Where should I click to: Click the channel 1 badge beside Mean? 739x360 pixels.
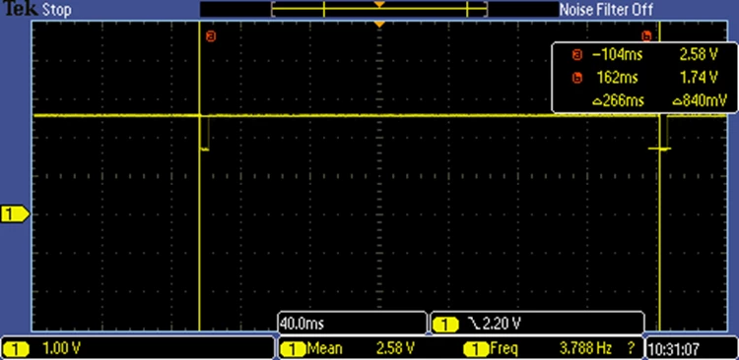(294, 349)
